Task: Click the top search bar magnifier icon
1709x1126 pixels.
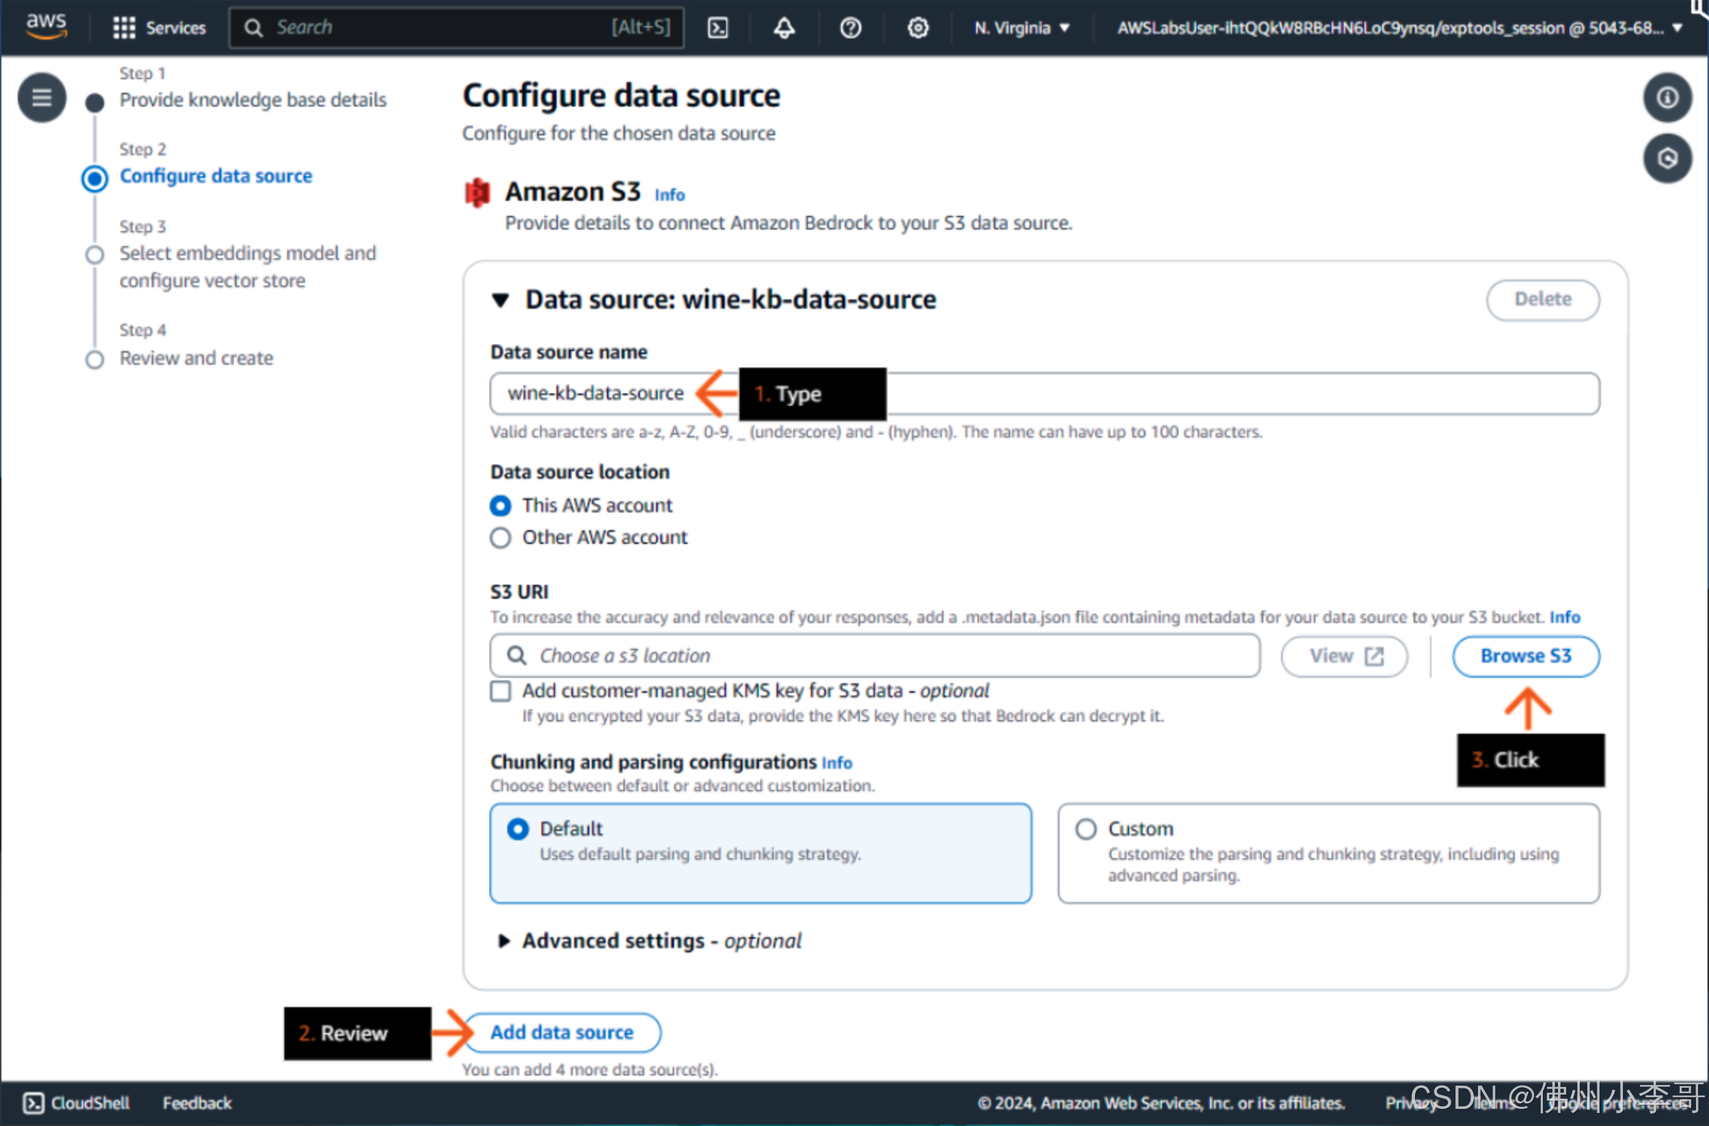Action: pyautogui.click(x=253, y=28)
